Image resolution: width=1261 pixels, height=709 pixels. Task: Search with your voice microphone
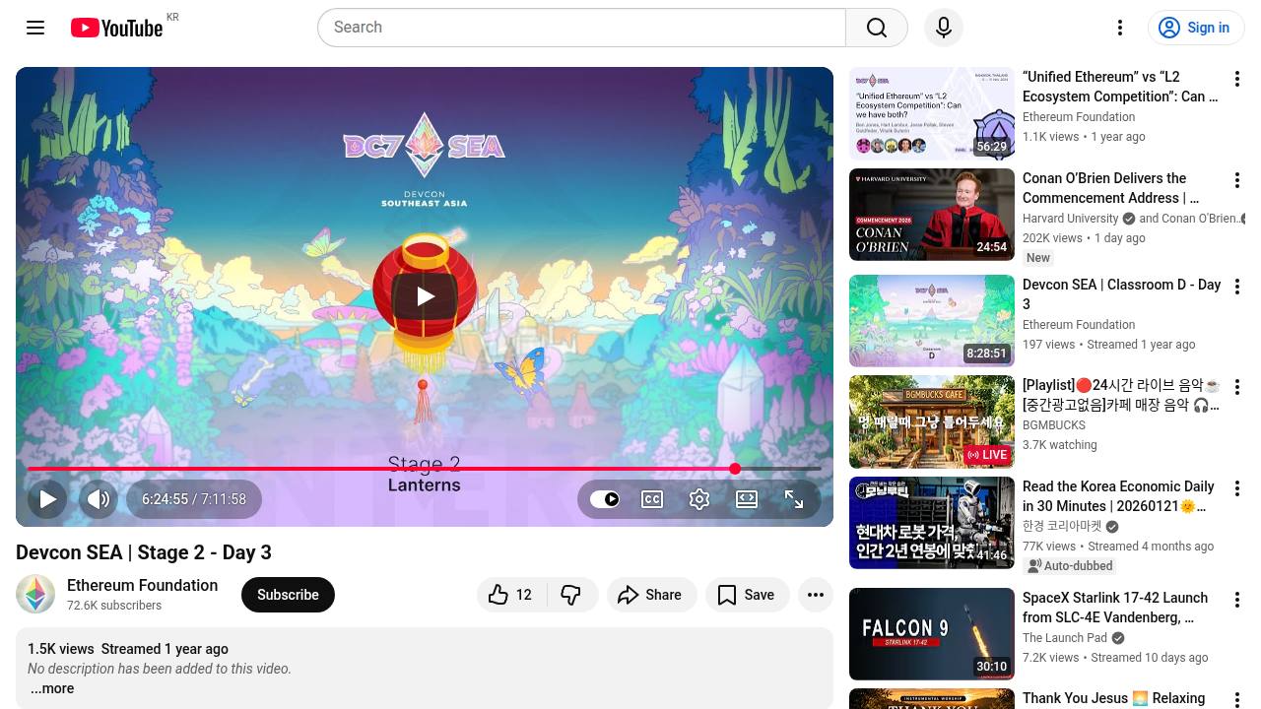pyautogui.click(x=944, y=28)
